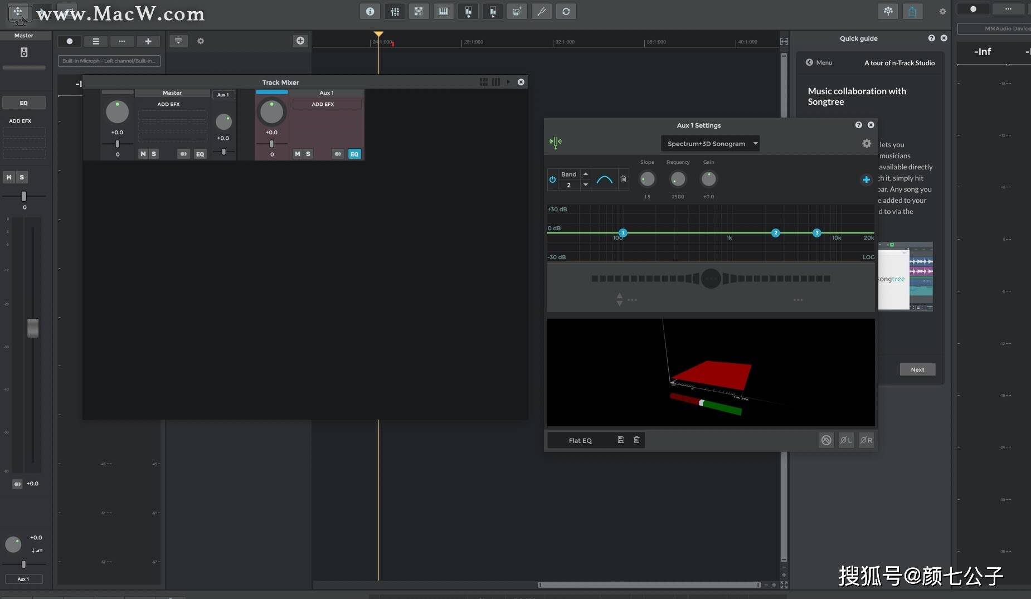Adjust the left master volume fader
The image size is (1031, 599).
pyautogui.click(x=33, y=328)
